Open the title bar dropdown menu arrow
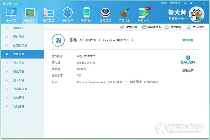 click(x=191, y=3)
